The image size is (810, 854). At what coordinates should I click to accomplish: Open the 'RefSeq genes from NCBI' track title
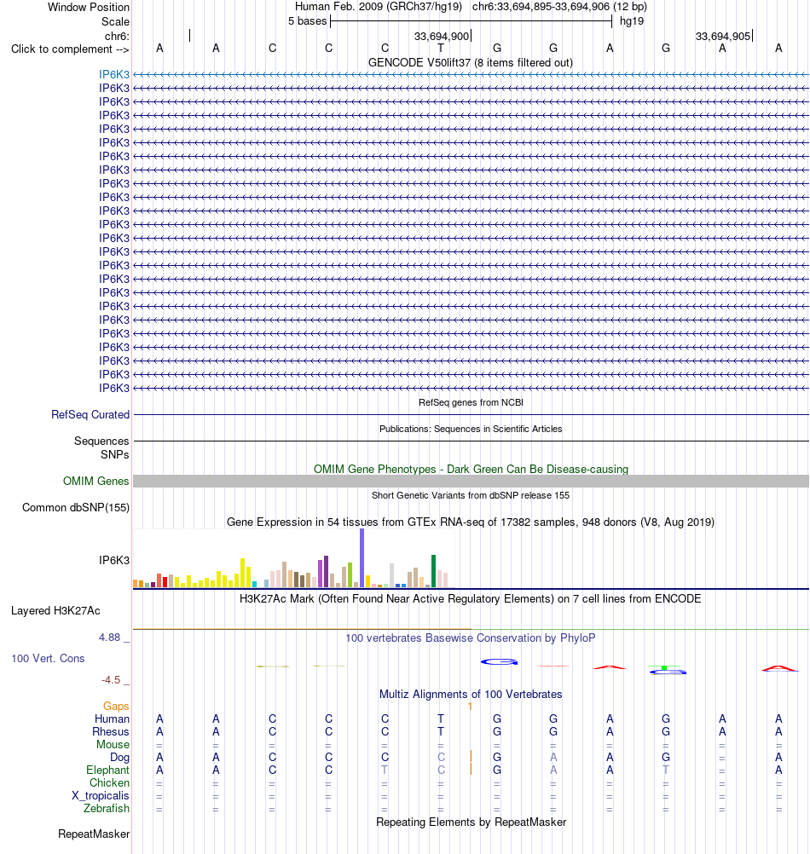point(471,402)
